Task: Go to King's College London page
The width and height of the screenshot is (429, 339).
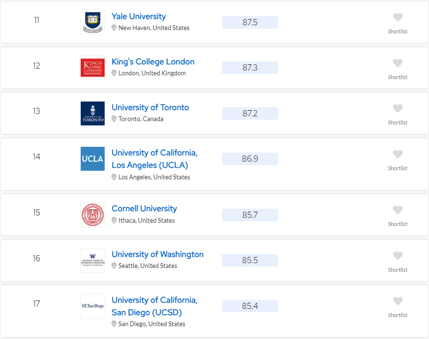Action: (153, 62)
